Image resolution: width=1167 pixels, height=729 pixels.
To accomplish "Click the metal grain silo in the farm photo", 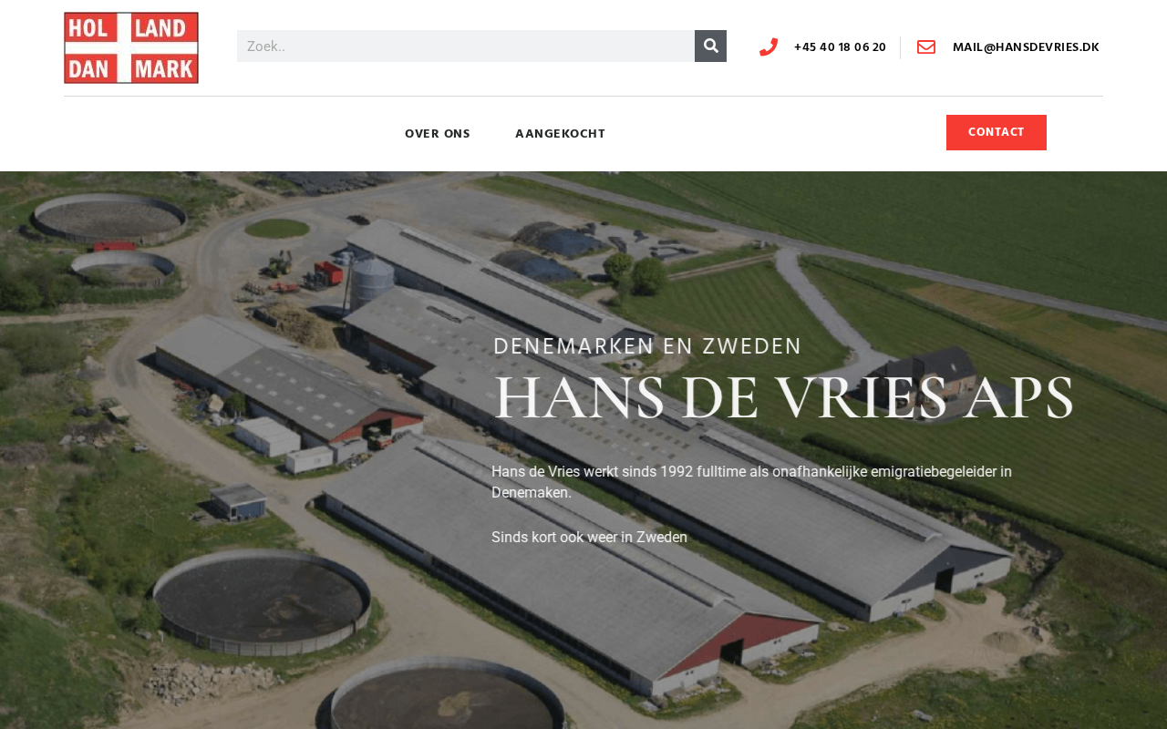I will coord(373,281).
